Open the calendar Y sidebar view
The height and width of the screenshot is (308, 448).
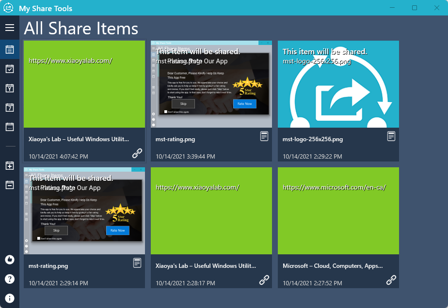point(10,88)
